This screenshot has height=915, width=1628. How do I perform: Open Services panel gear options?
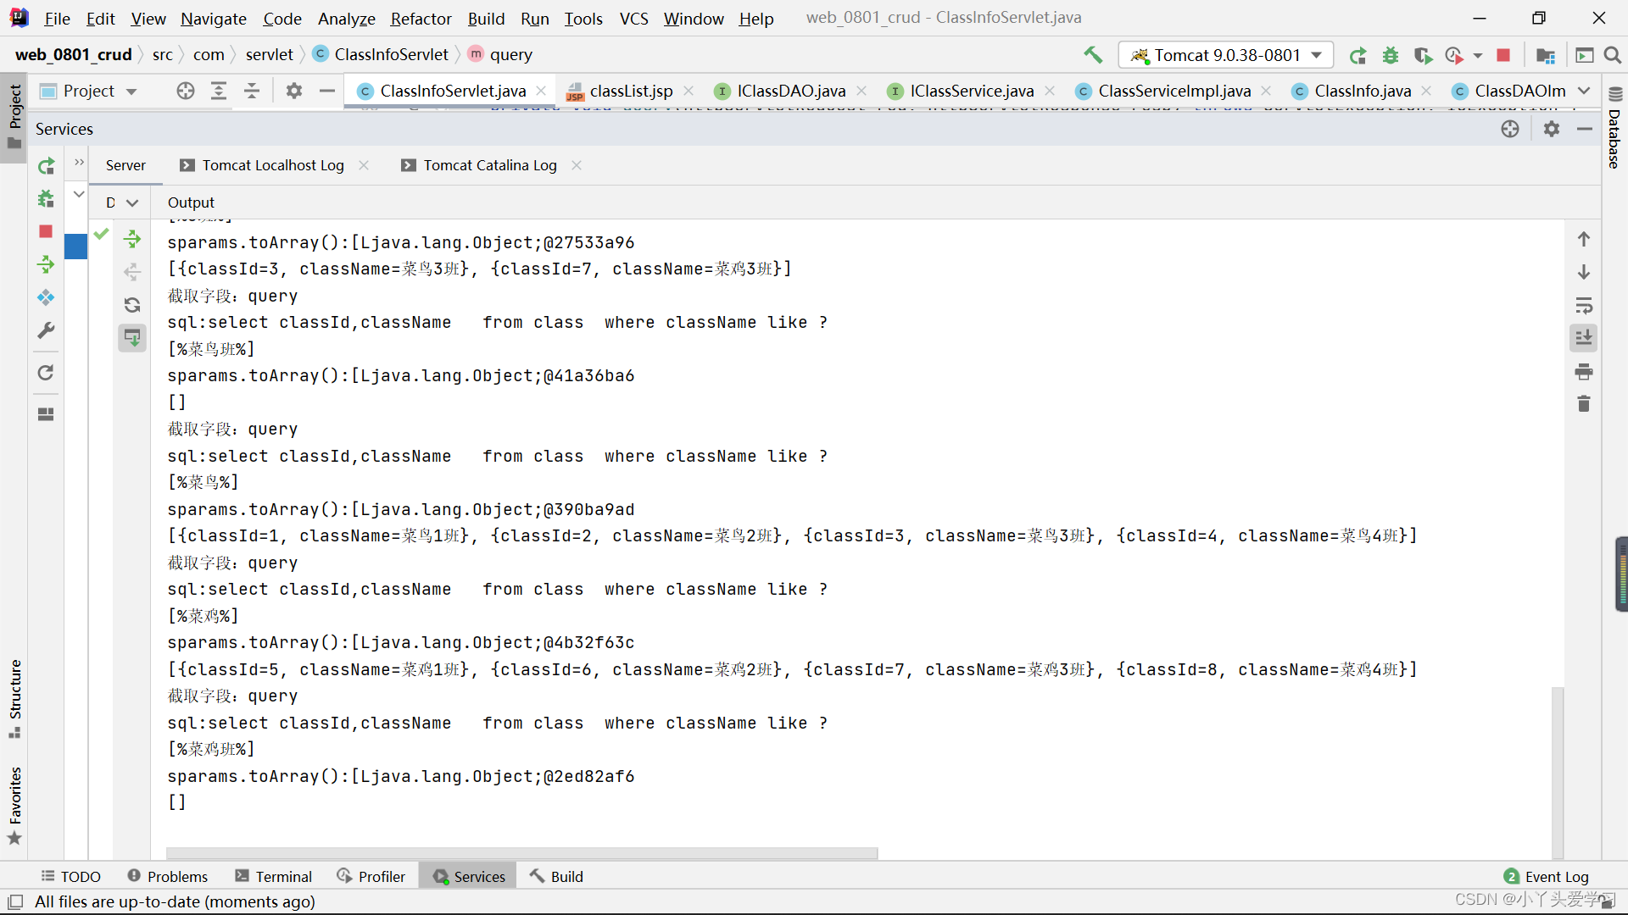pos(1552,129)
